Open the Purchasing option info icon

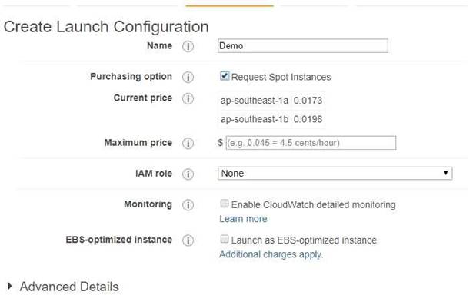[x=188, y=77]
